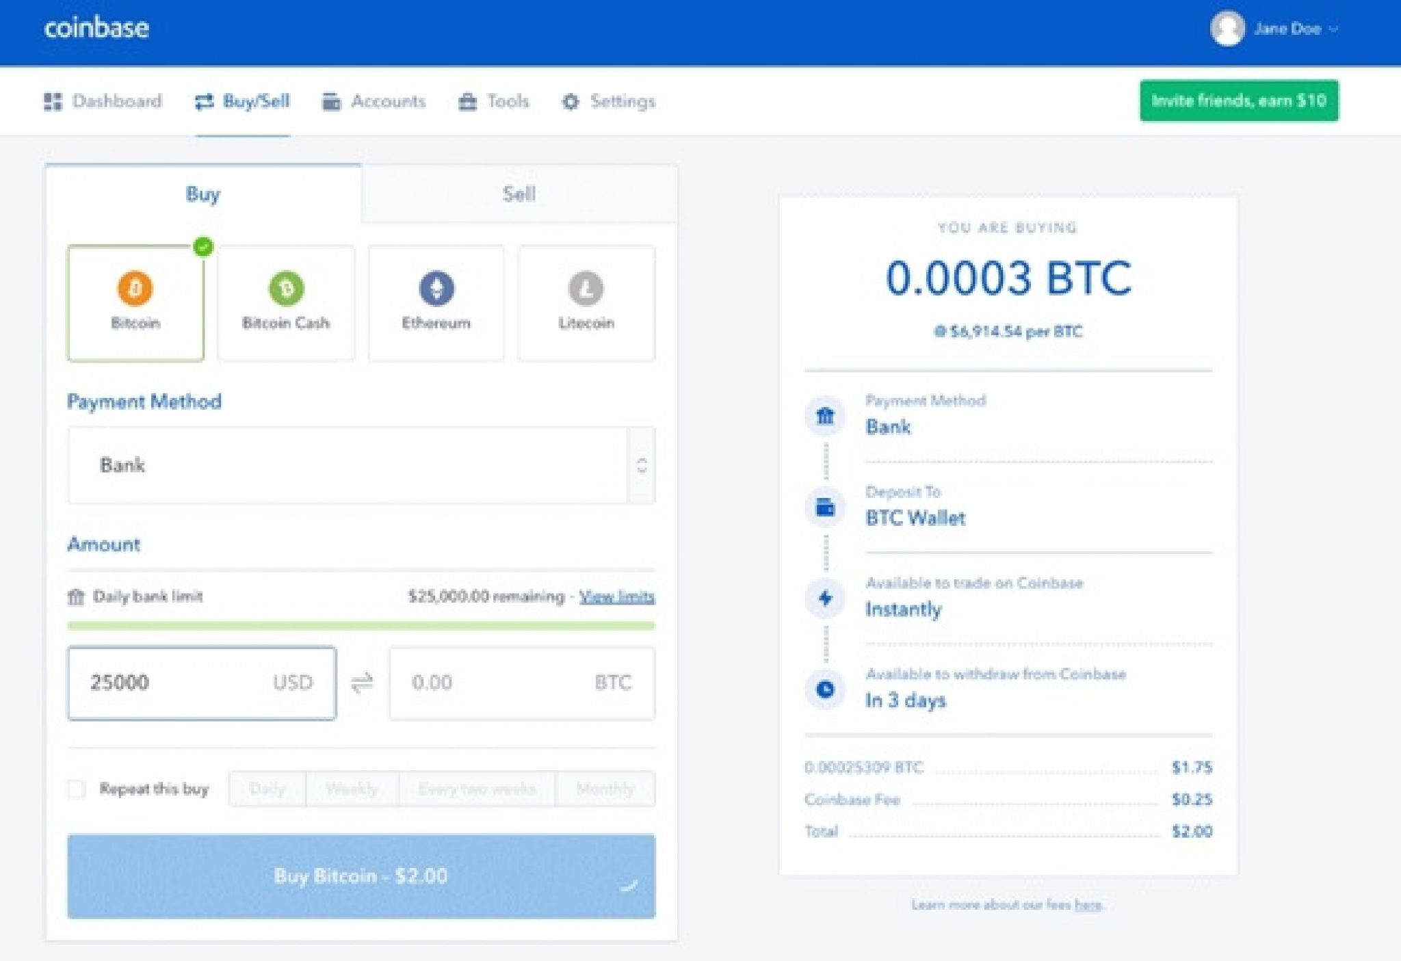
Task: Click the In 3 days withdraw text
Action: (x=906, y=700)
